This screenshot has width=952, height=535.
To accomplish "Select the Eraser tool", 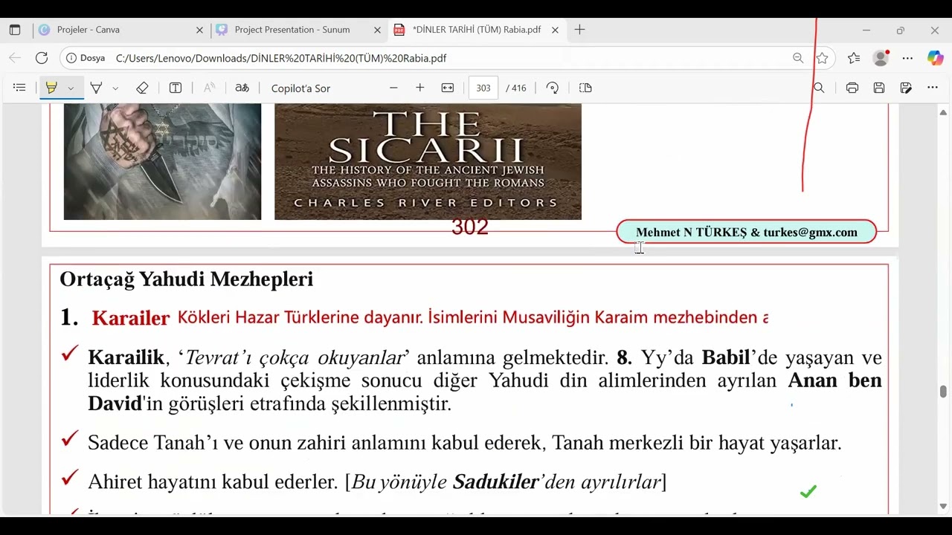I will coord(142,88).
